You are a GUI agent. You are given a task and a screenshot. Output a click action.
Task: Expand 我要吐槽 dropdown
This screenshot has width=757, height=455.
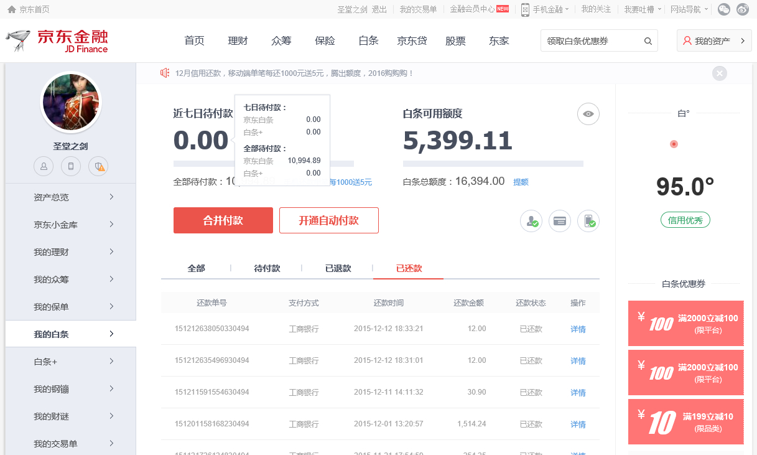[x=643, y=9]
